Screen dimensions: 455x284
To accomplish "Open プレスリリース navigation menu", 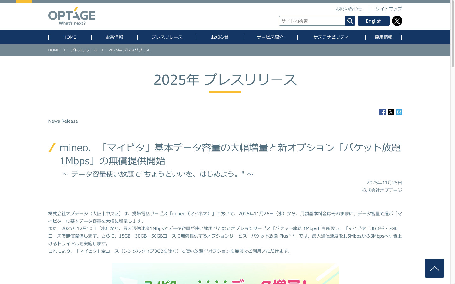I will point(167,37).
